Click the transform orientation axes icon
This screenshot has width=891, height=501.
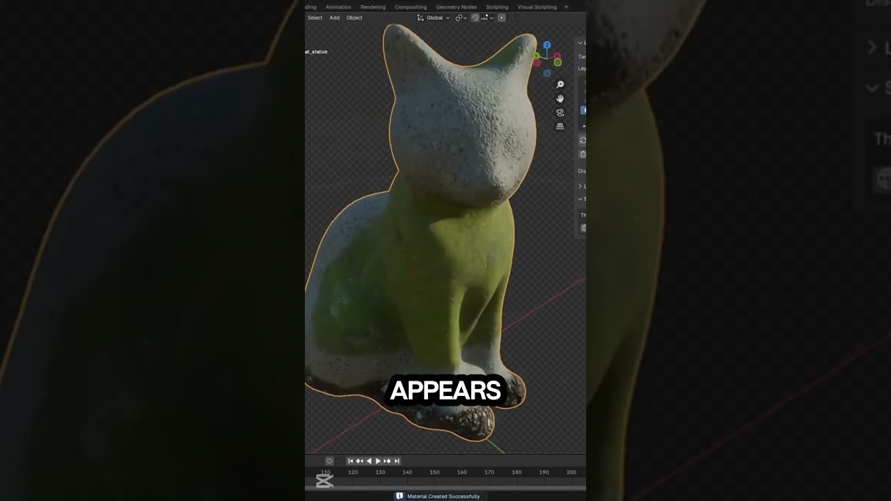point(420,18)
